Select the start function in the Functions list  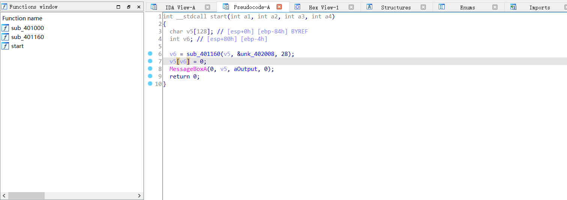[17, 46]
